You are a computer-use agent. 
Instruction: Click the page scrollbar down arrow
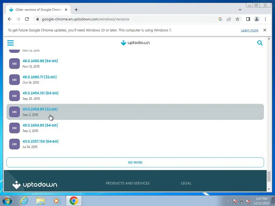point(269,189)
